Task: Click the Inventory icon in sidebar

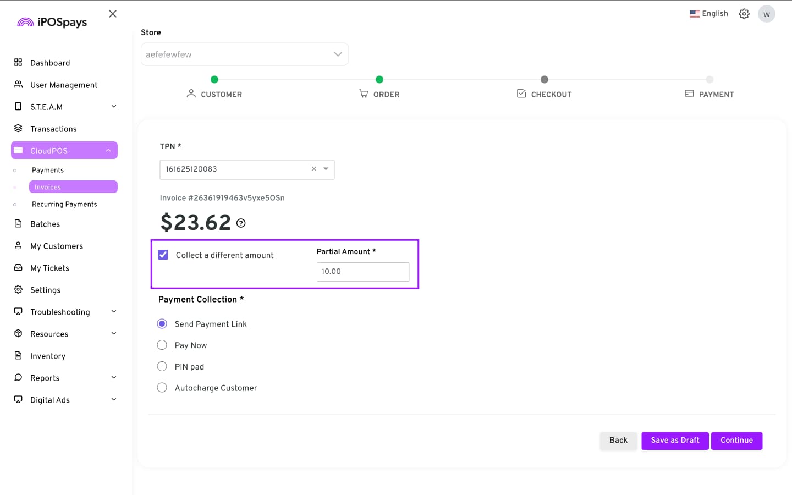Action: (x=18, y=356)
